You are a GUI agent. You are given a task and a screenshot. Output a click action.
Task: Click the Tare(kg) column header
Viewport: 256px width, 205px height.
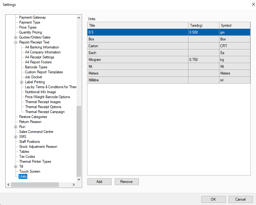tap(204, 25)
